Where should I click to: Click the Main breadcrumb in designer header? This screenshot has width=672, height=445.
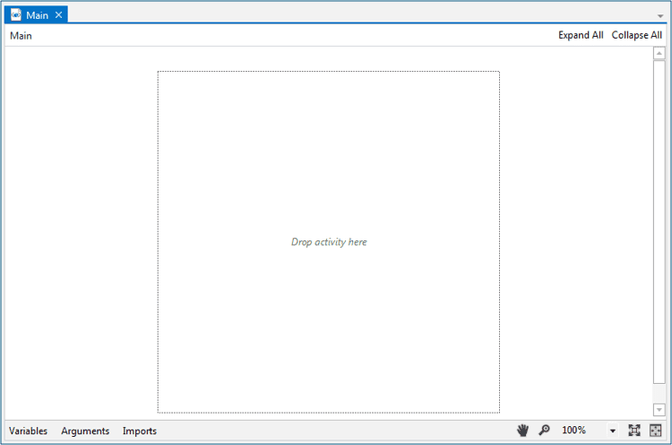point(21,36)
